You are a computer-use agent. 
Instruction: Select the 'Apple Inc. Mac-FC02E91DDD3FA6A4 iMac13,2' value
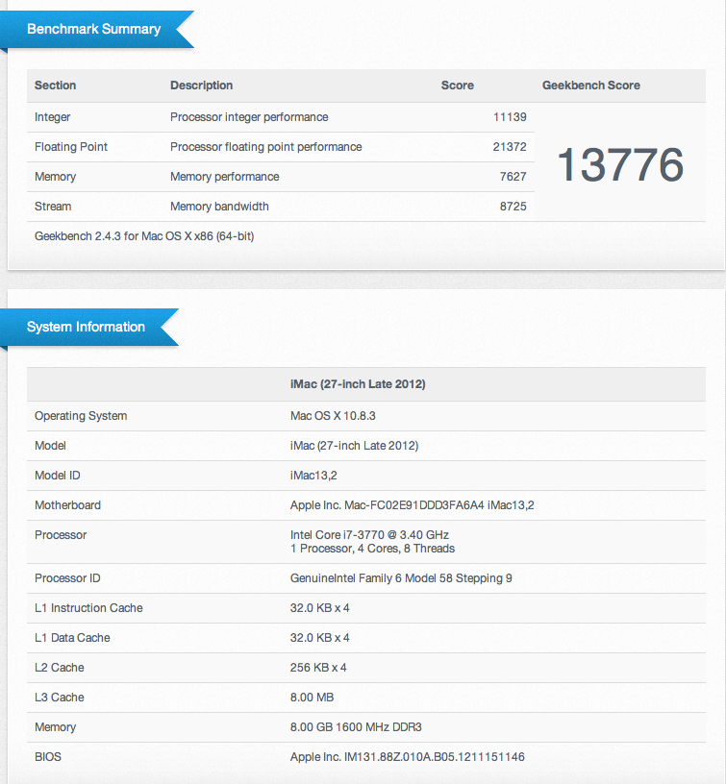click(x=412, y=505)
